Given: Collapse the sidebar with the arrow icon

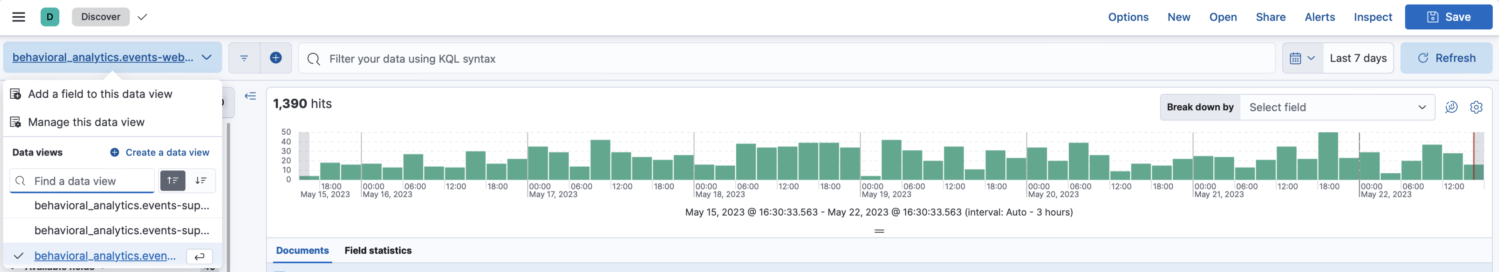Looking at the screenshot, I should 250,97.
